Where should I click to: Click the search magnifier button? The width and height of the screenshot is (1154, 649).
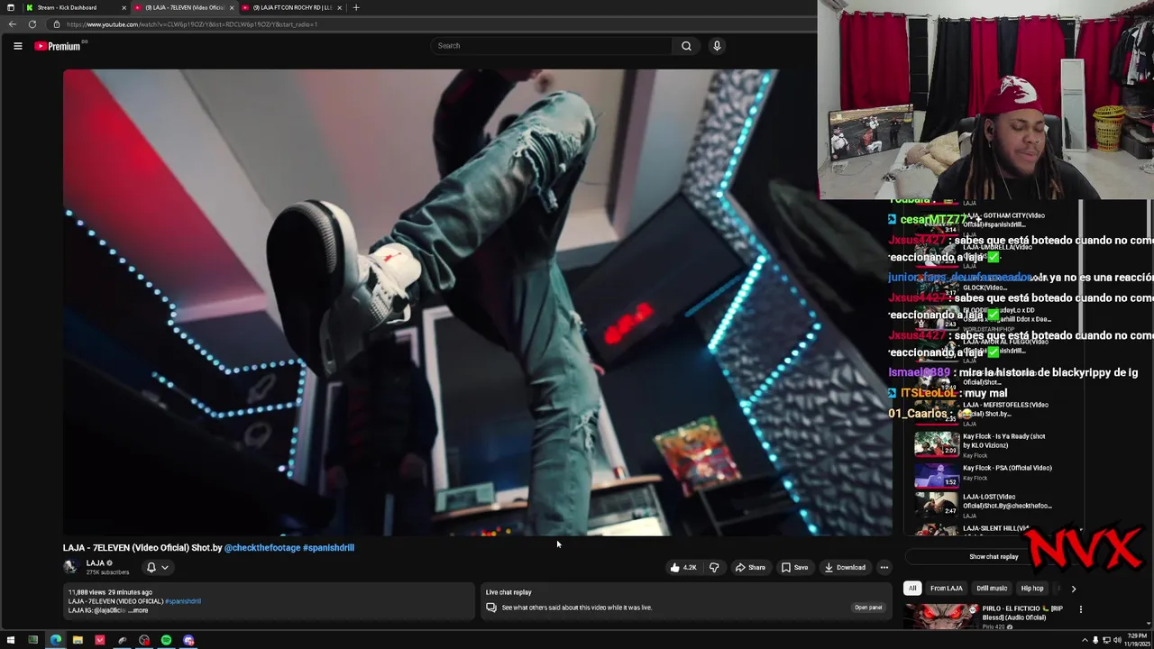pos(686,46)
